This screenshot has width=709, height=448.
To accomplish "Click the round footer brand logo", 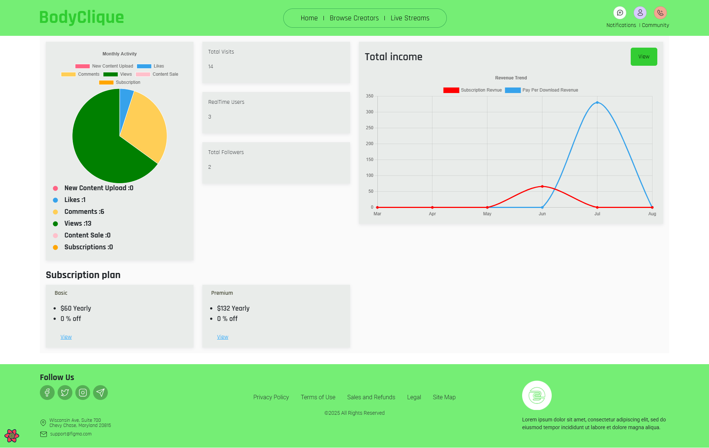I will 537,396.
